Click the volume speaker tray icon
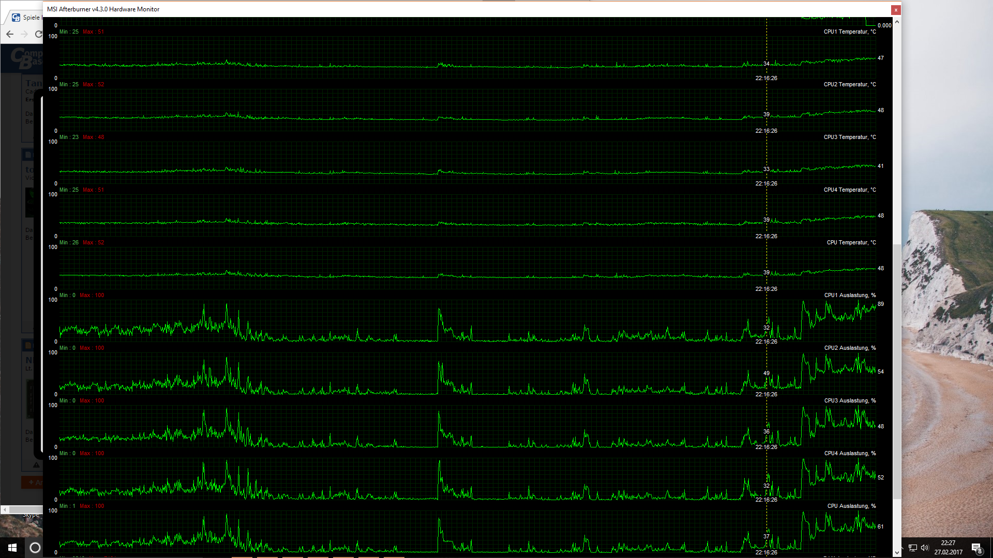Image resolution: width=993 pixels, height=558 pixels. pyautogui.click(x=925, y=548)
